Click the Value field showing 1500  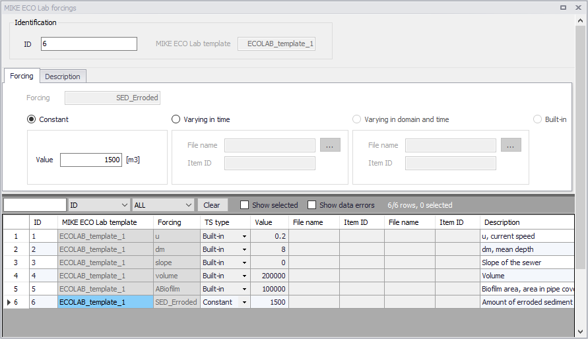[x=91, y=160]
